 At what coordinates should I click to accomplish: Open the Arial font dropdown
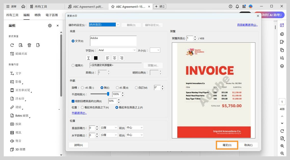pyautogui.click(x=135, y=50)
